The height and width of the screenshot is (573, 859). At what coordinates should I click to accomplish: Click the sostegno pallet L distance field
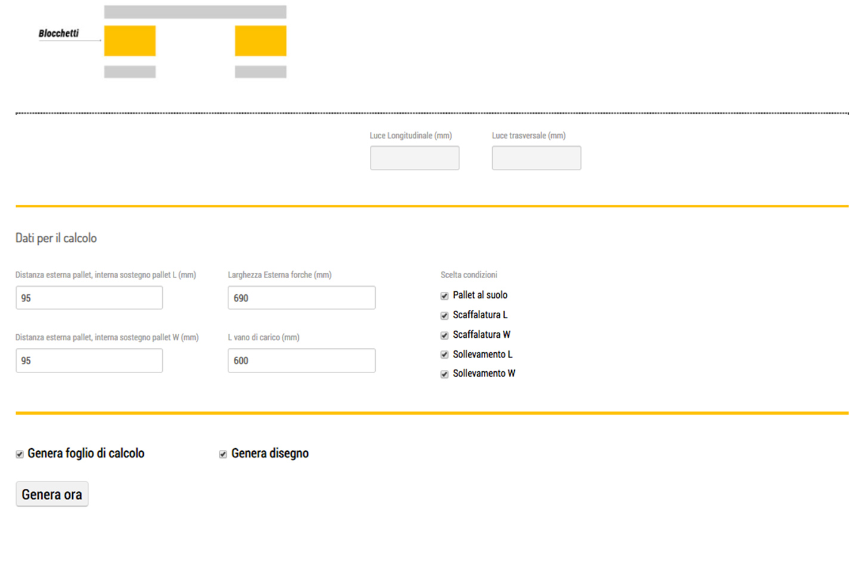click(89, 298)
